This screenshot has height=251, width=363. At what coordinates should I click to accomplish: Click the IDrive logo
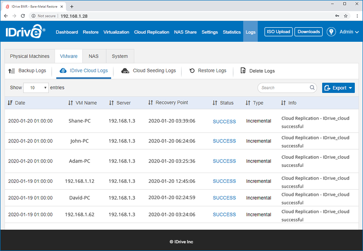pos(25,31)
